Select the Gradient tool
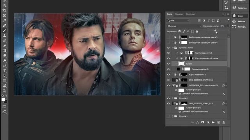Screen dimensions: 250x140 click(x=4, y=51)
